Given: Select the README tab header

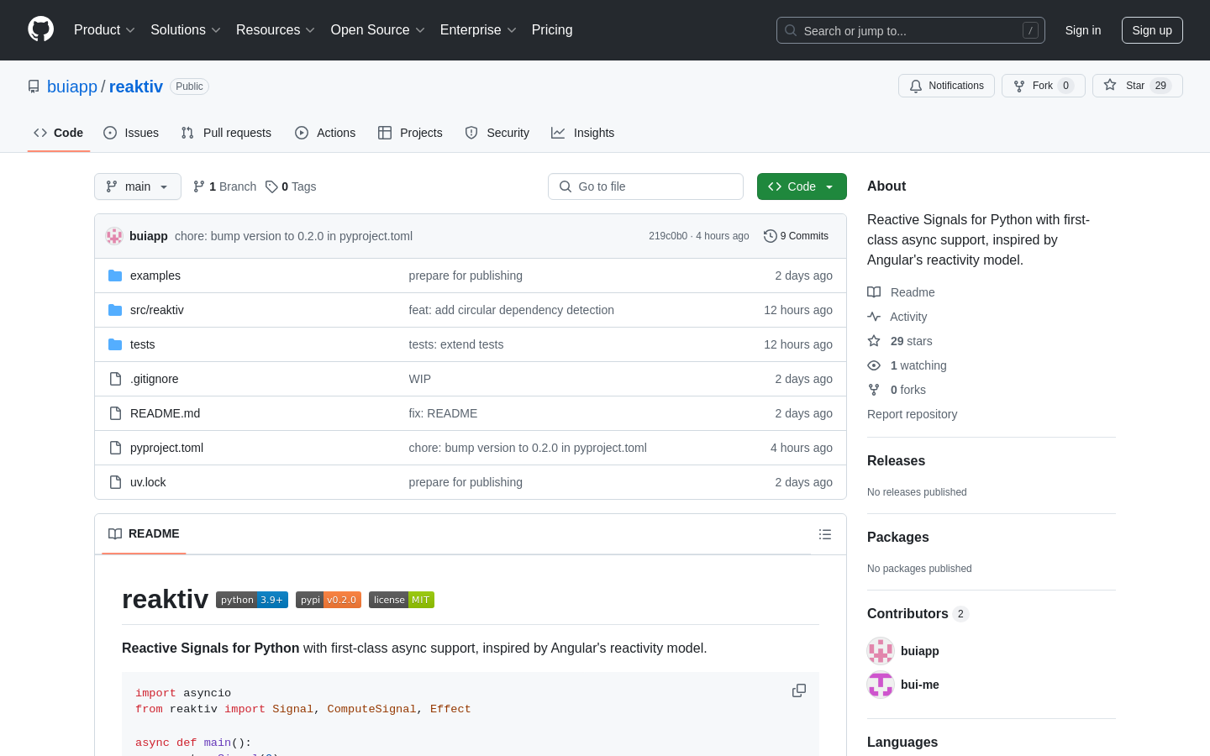Looking at the screenshot, I should coord(144,533).
